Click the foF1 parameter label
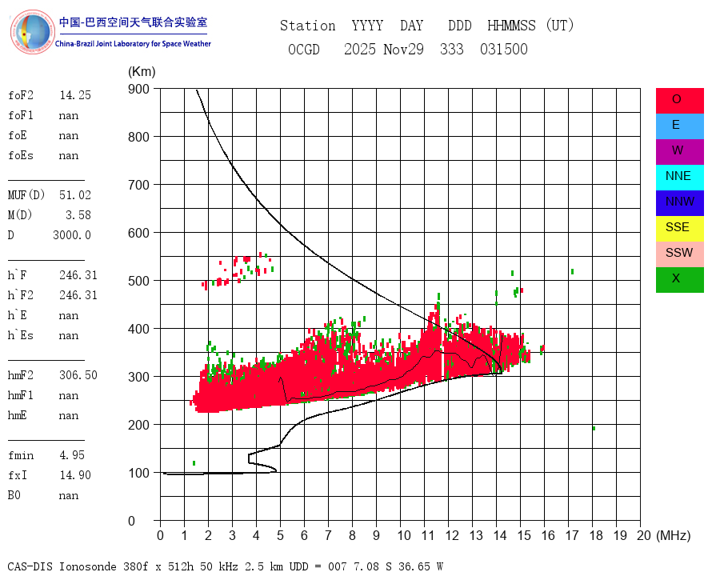Screen dimensions: 720x576 click(x=21, y=115)
